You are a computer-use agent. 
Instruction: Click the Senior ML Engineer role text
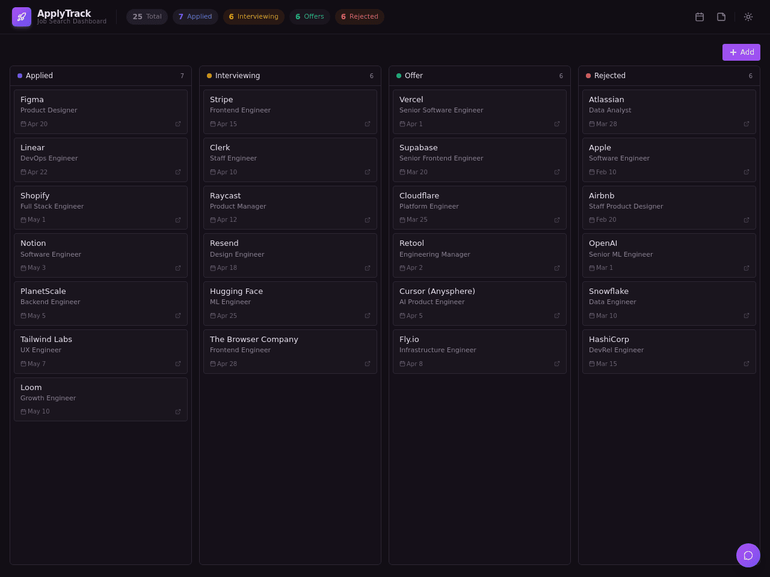tap(621, 254)
